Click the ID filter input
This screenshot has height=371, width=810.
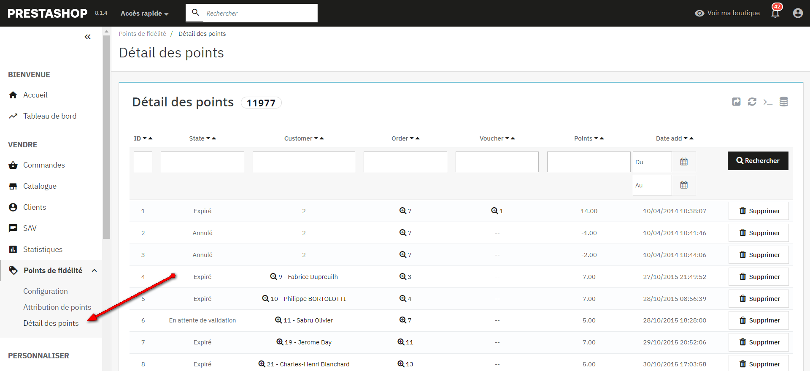pyautogui.click(x=143, y=162)
